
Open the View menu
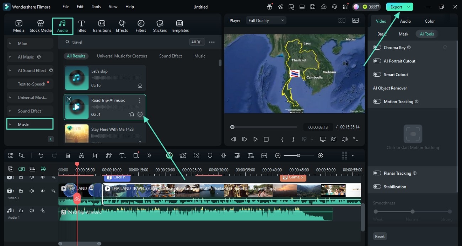(x=113, y=7)
